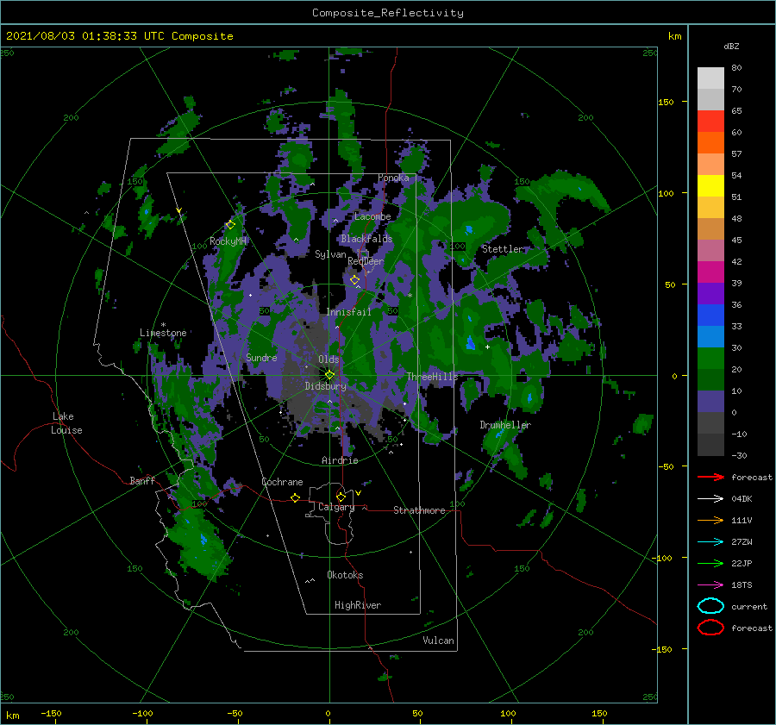
Task: Click the cyan 27ZW arrow icon
Action: tap(710, 542)
